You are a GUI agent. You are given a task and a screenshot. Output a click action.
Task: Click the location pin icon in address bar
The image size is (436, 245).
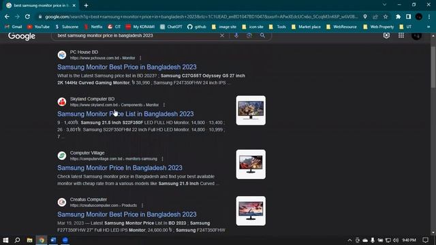pos(365,16)
